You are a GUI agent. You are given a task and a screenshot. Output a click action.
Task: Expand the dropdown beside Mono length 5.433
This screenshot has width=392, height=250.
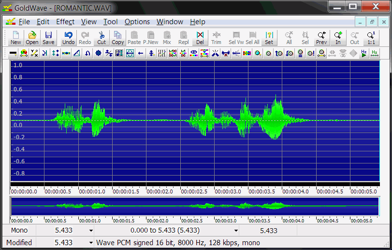(91, 231)
